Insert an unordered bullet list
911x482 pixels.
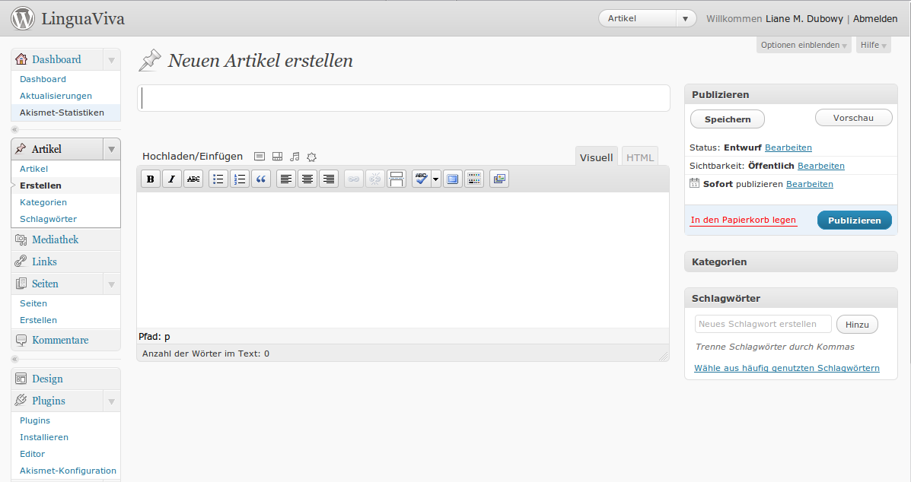218,179
